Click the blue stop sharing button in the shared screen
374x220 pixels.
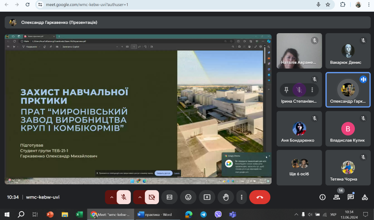(163, 173)
